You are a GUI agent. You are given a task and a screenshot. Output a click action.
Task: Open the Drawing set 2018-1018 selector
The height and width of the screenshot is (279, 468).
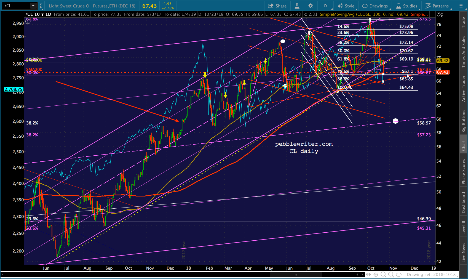coord(431,275)
